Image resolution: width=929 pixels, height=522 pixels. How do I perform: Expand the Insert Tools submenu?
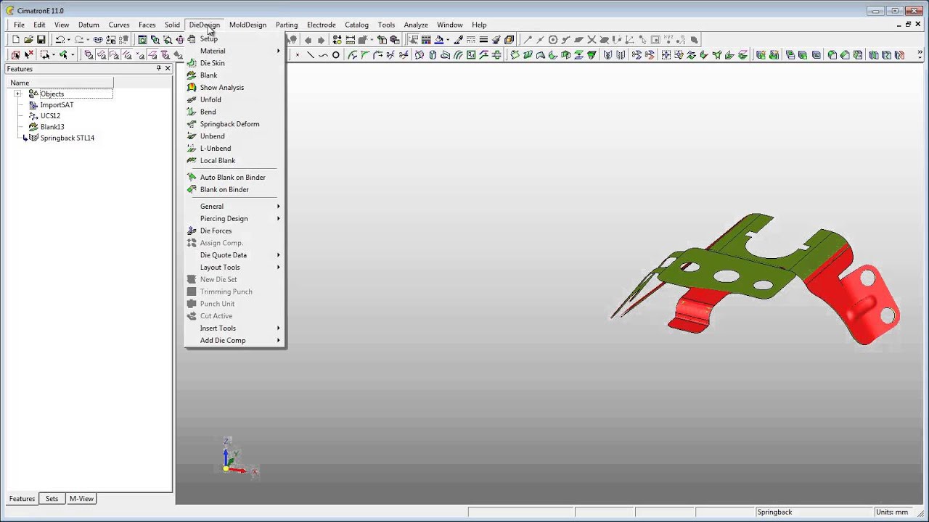pos(234,328)
